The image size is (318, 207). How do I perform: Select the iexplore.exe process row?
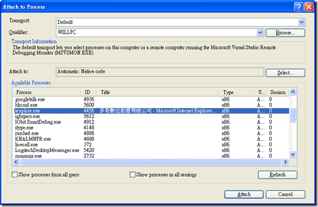152,111
